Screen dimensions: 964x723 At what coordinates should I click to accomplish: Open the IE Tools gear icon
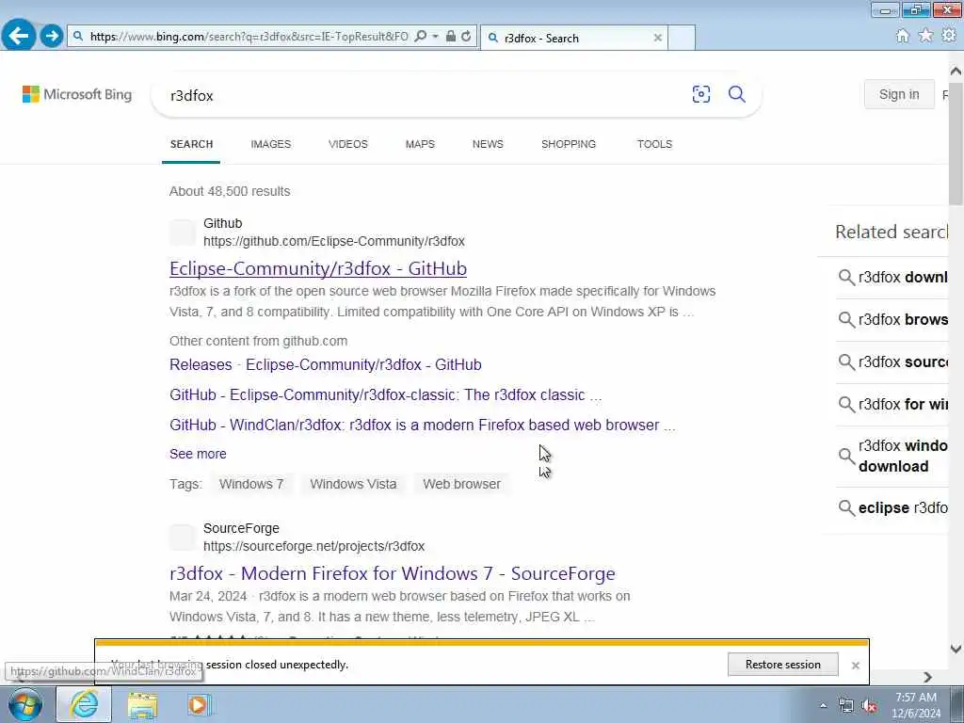point(949,36)
